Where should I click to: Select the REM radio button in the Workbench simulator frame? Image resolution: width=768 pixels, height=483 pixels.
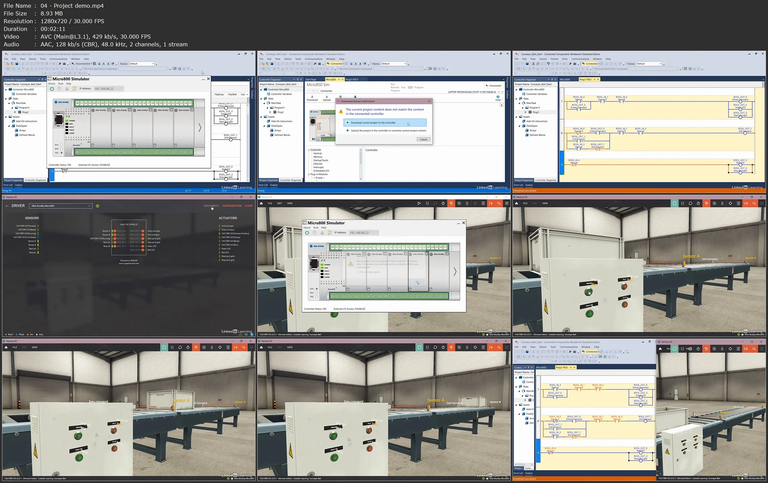(x=61, y=149)
